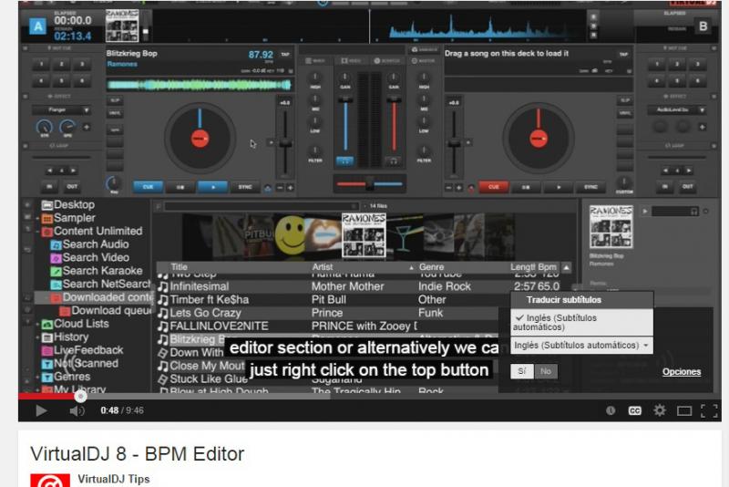Screen dimensions: 729x487
Task: Select checked Inglés (Subtítulos automáticos) option
Action: tap(581, 322)
